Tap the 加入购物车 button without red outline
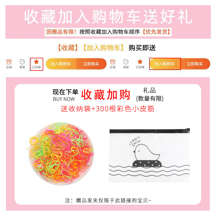 tap(61, 64)
